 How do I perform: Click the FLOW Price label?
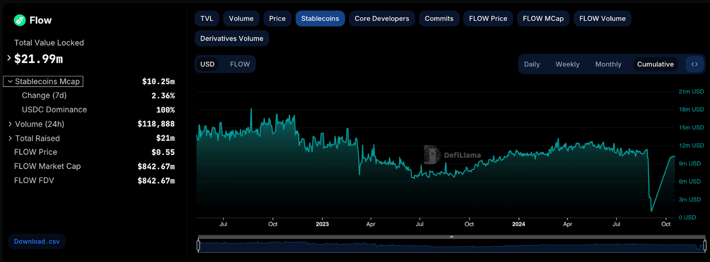(35, 152)
